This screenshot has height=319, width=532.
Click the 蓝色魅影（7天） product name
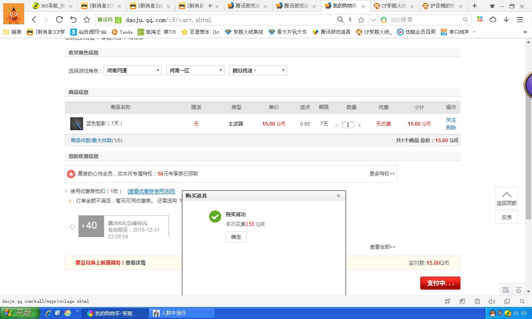click(x=104, y=124)
